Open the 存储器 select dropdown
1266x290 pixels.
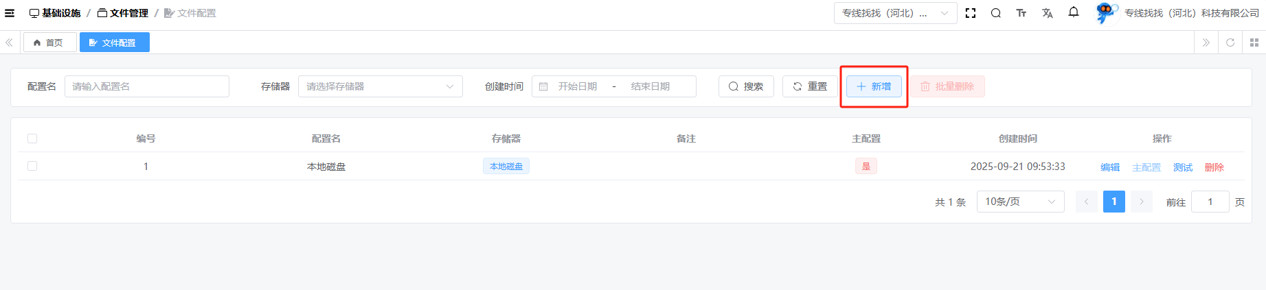pyautogui.click(x=380, y=86)
